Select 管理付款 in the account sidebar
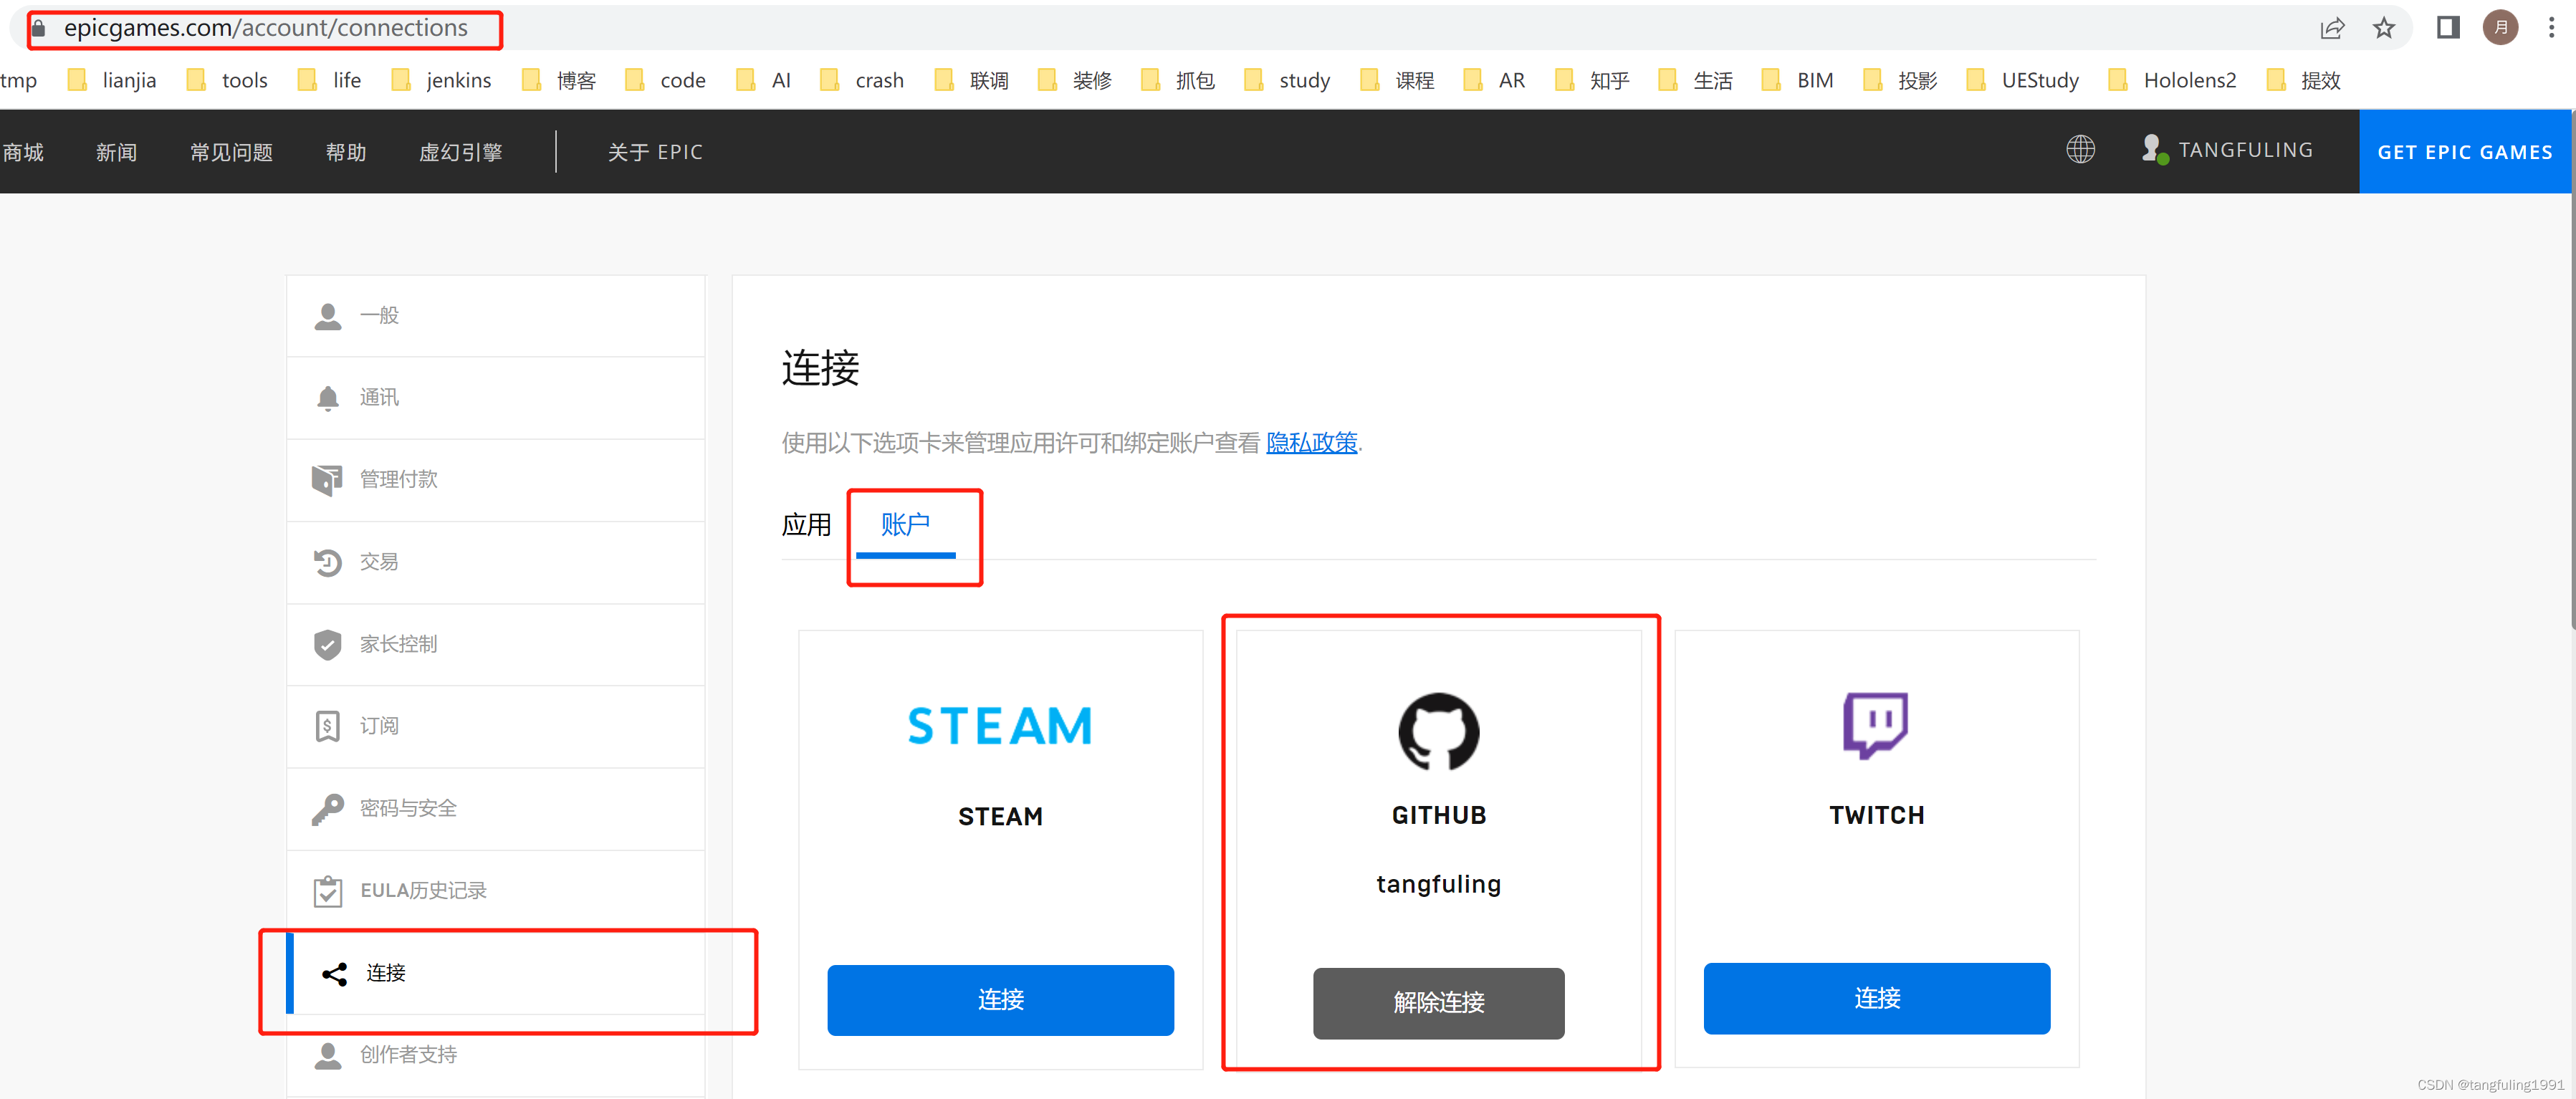2576x1099 pixels. pos(495,480)
